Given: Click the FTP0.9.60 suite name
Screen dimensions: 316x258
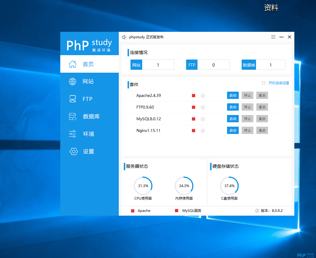Looking at the screenshot, I should [x=145, y=107].
